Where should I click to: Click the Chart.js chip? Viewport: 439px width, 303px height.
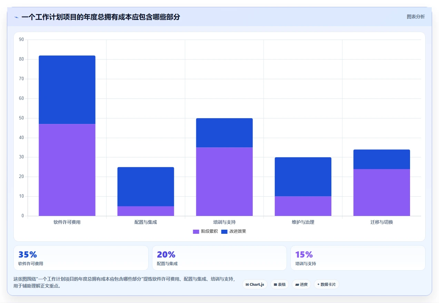(255, 284)
